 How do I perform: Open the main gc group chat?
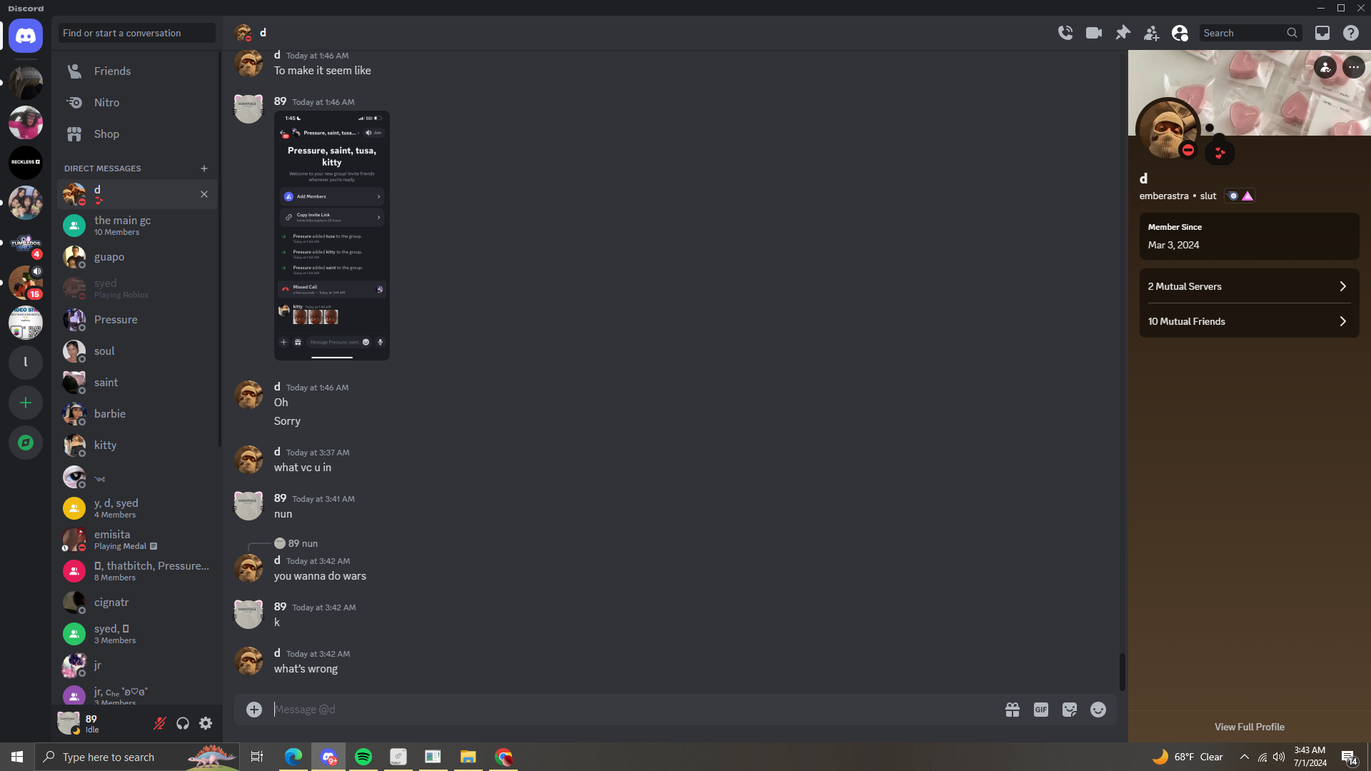pos(137,226)
